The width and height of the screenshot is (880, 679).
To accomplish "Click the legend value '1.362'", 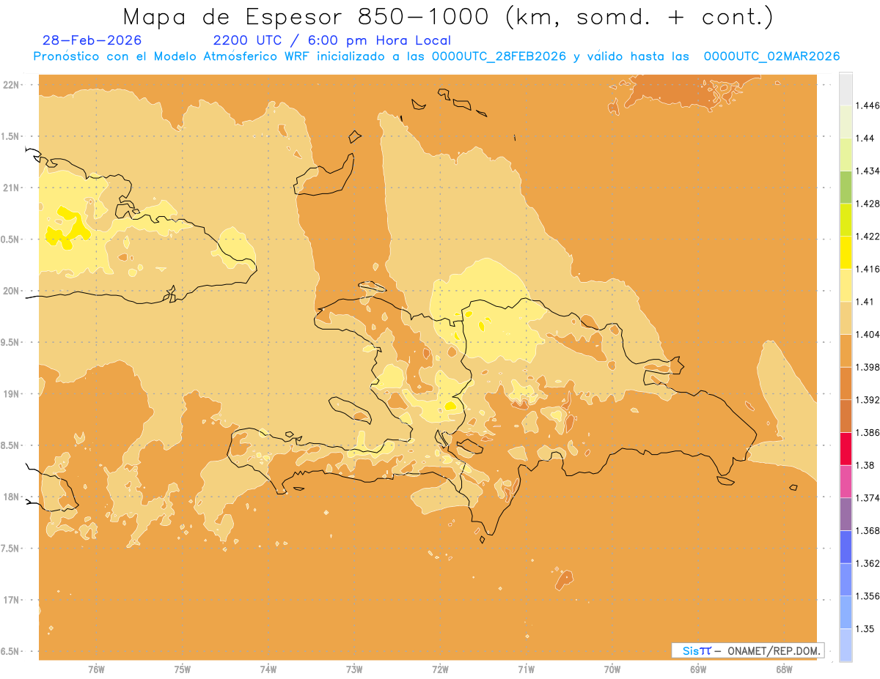I will (x=868, y=563).
